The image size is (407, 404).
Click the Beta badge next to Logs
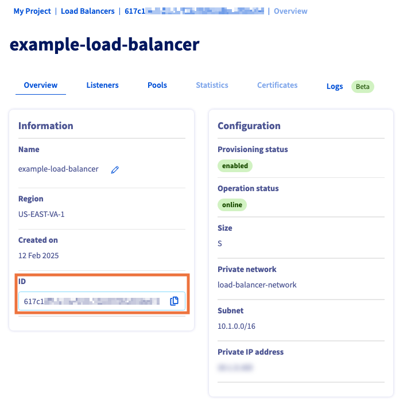pos(363,87)
